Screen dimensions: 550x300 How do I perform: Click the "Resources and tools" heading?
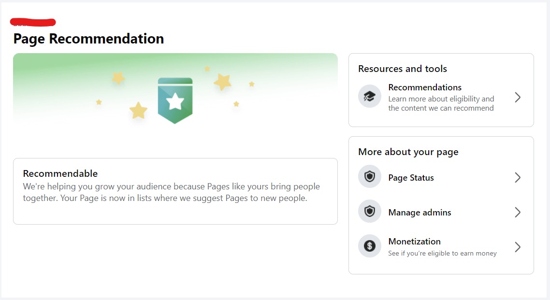(403, 69)
